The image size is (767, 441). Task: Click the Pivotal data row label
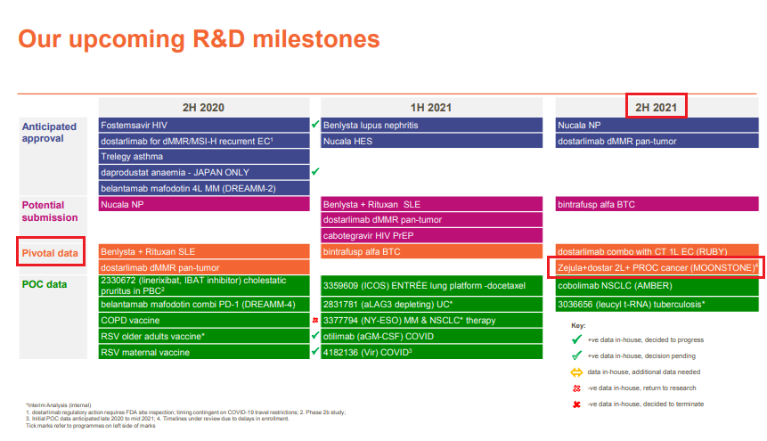50,253
